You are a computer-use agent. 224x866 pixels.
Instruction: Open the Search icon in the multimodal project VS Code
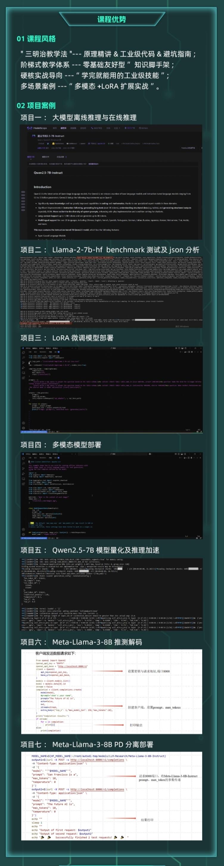click(x=24, y=463)
